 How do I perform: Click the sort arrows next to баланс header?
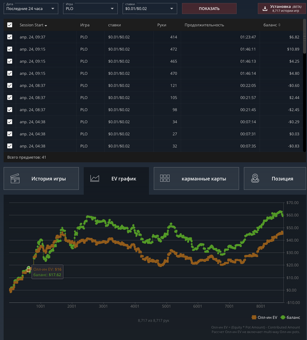coord(279,25)
